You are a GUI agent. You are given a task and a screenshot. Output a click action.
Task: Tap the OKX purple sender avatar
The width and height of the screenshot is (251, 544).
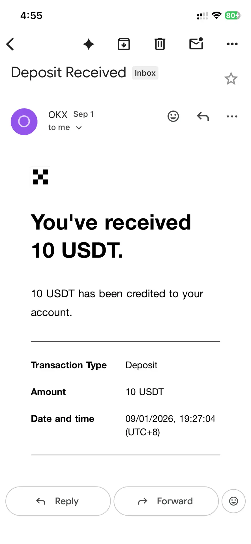click(x=24, y=122)
